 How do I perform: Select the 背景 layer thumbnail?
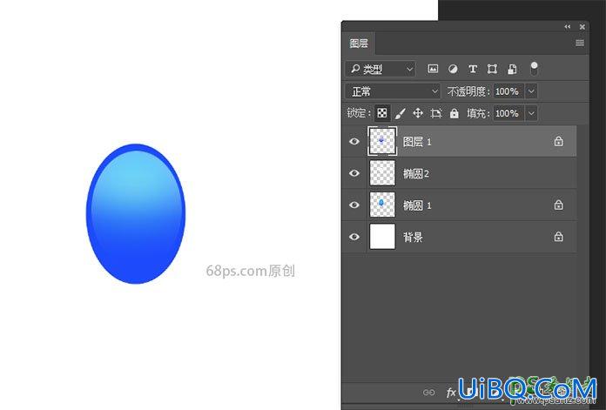coord(382,237)
